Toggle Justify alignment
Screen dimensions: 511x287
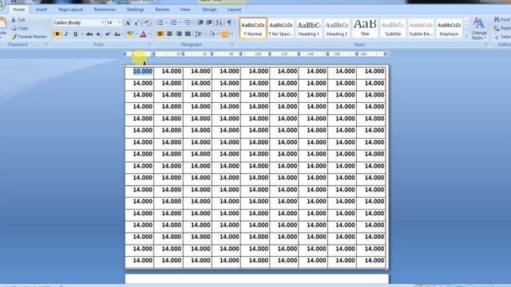pyautogui.click(x=188, y=33)
